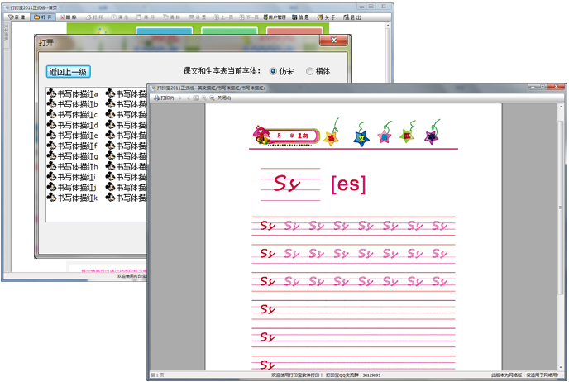The width and height of the screenshot is (569, 382).
Task: Click the 新建 (New) toolbar icon
Action: pyautogui.click(x=17, y=17)
